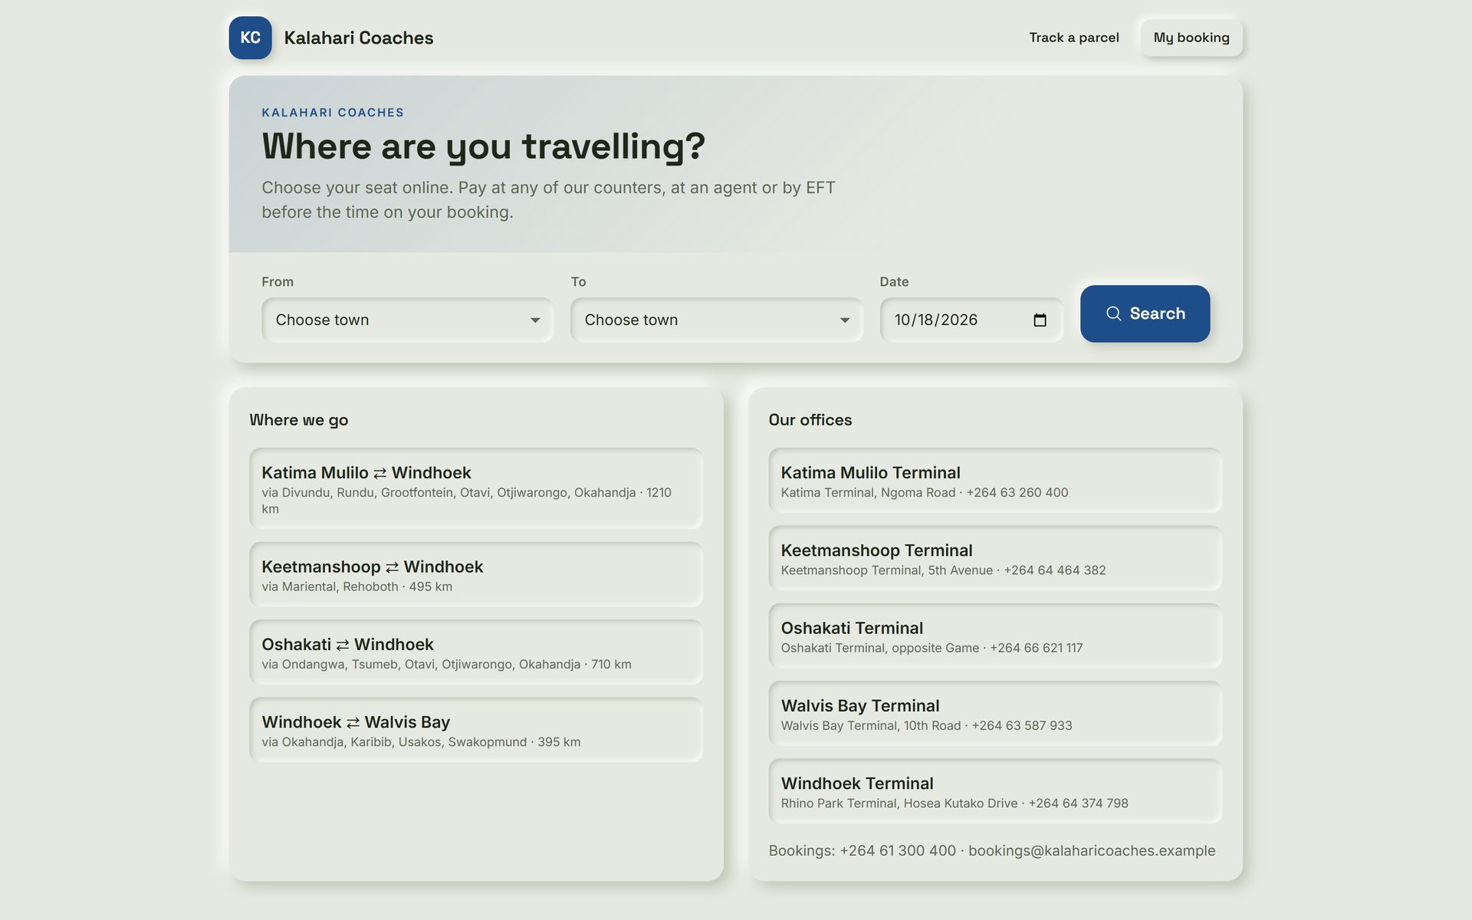Click the Oshakati Terminal office card
This screenshot has height=920, width=1472.
pyautogui.click(x=995, y=636)
